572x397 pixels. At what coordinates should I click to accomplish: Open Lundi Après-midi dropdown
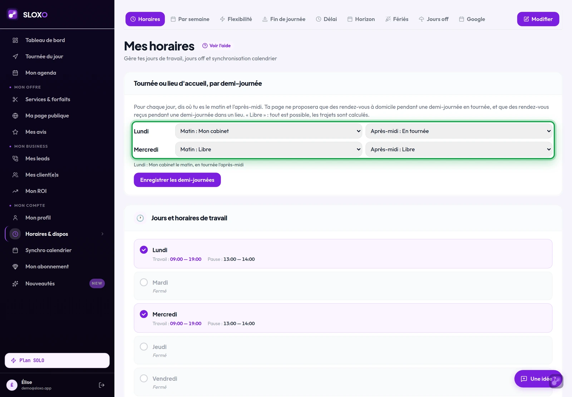coord(459,131)
